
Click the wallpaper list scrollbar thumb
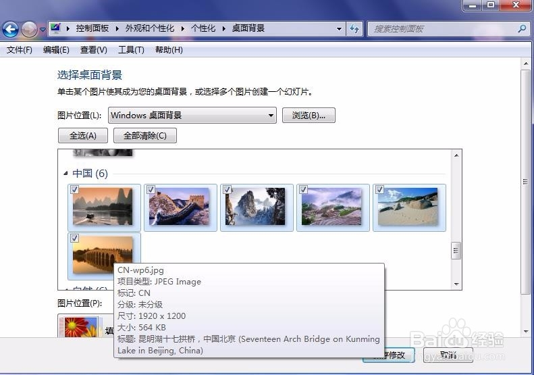pyautogui.click(x=456, y=251)
